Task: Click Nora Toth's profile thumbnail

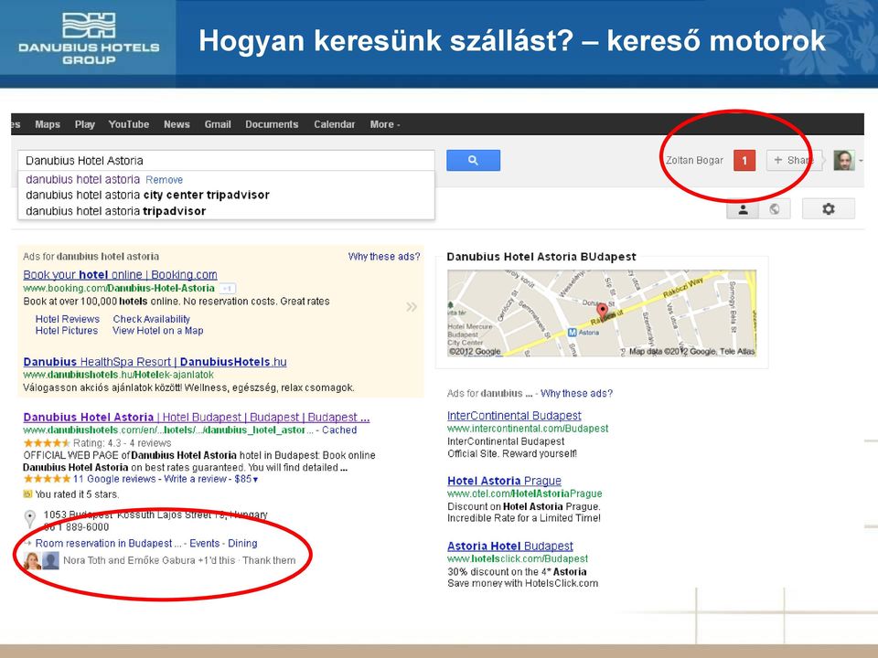Action: tap(32, 560)
